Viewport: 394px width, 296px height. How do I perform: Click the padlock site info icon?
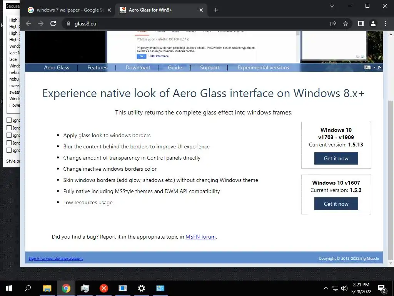click(68, 24)
